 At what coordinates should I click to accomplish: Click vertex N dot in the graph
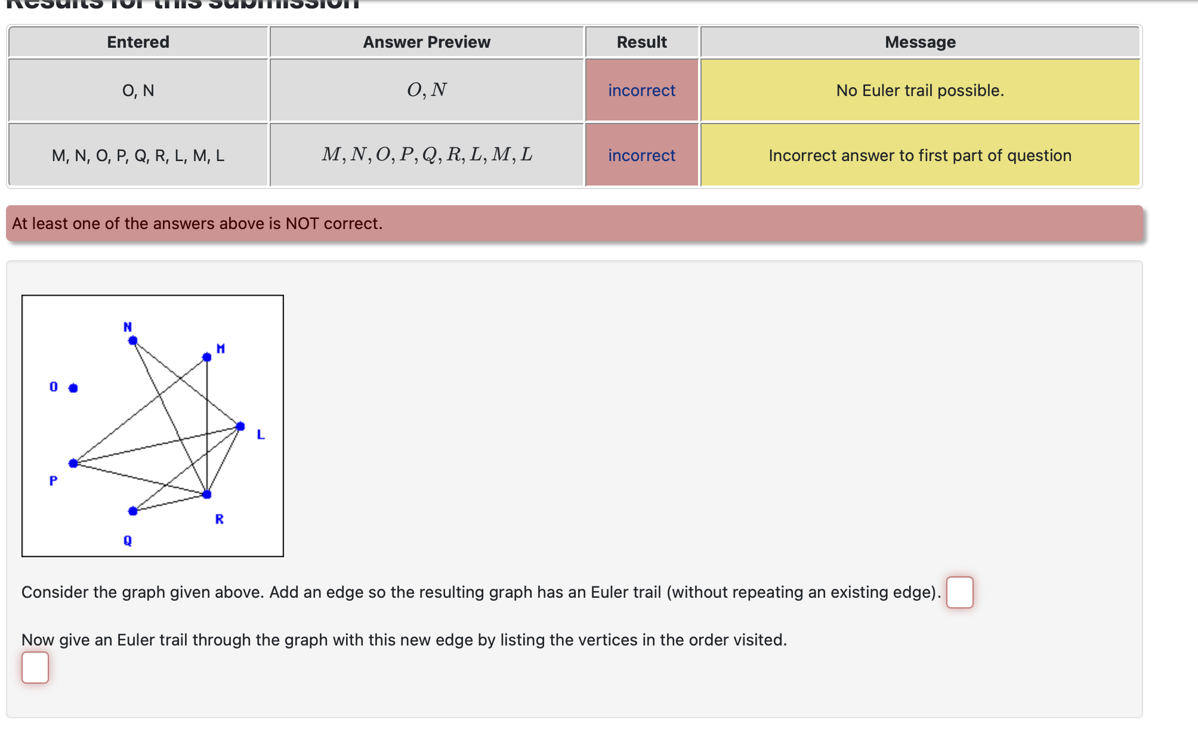coord(133,341)
